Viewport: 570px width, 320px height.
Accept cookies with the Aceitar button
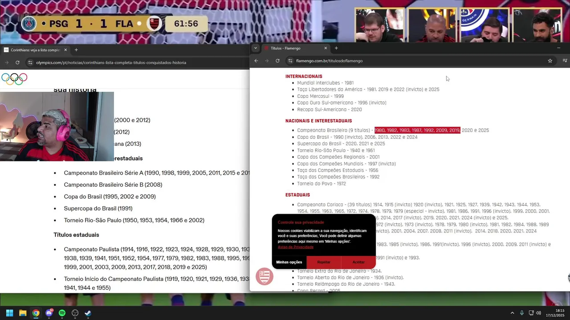pyautogui.click(x=358, y=262)
